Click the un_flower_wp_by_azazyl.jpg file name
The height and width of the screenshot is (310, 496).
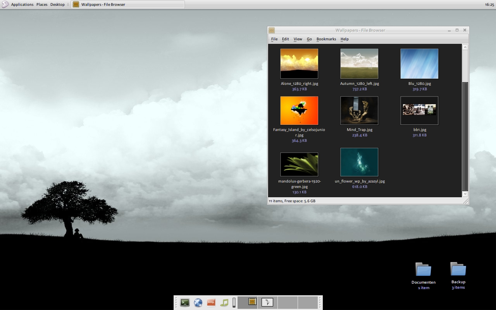[x=360, y=181]
